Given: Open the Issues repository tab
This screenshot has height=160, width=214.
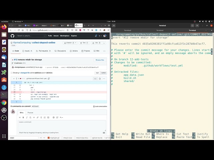Looking at the screenshot, I should (x=27, y=51).
